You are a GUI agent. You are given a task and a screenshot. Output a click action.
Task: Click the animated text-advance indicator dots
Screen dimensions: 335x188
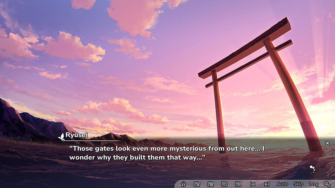click(312, 169)
